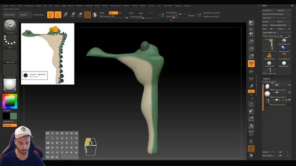Select the Scale transform mode icon
296x166 pixels.
73,15
